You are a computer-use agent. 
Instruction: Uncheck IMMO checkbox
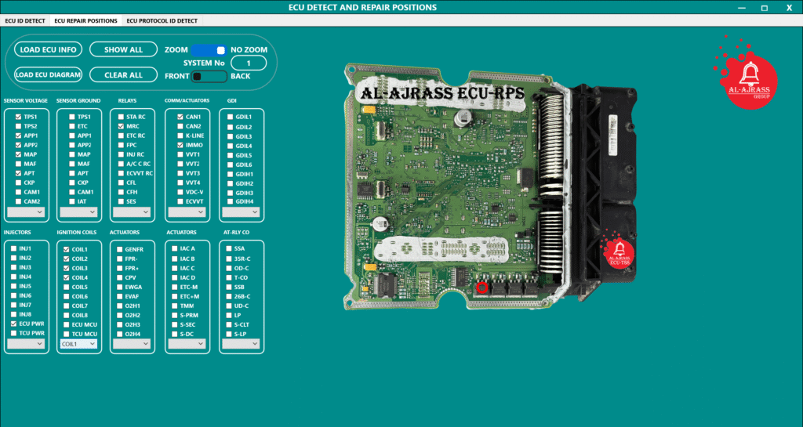[x=180, y=145]
